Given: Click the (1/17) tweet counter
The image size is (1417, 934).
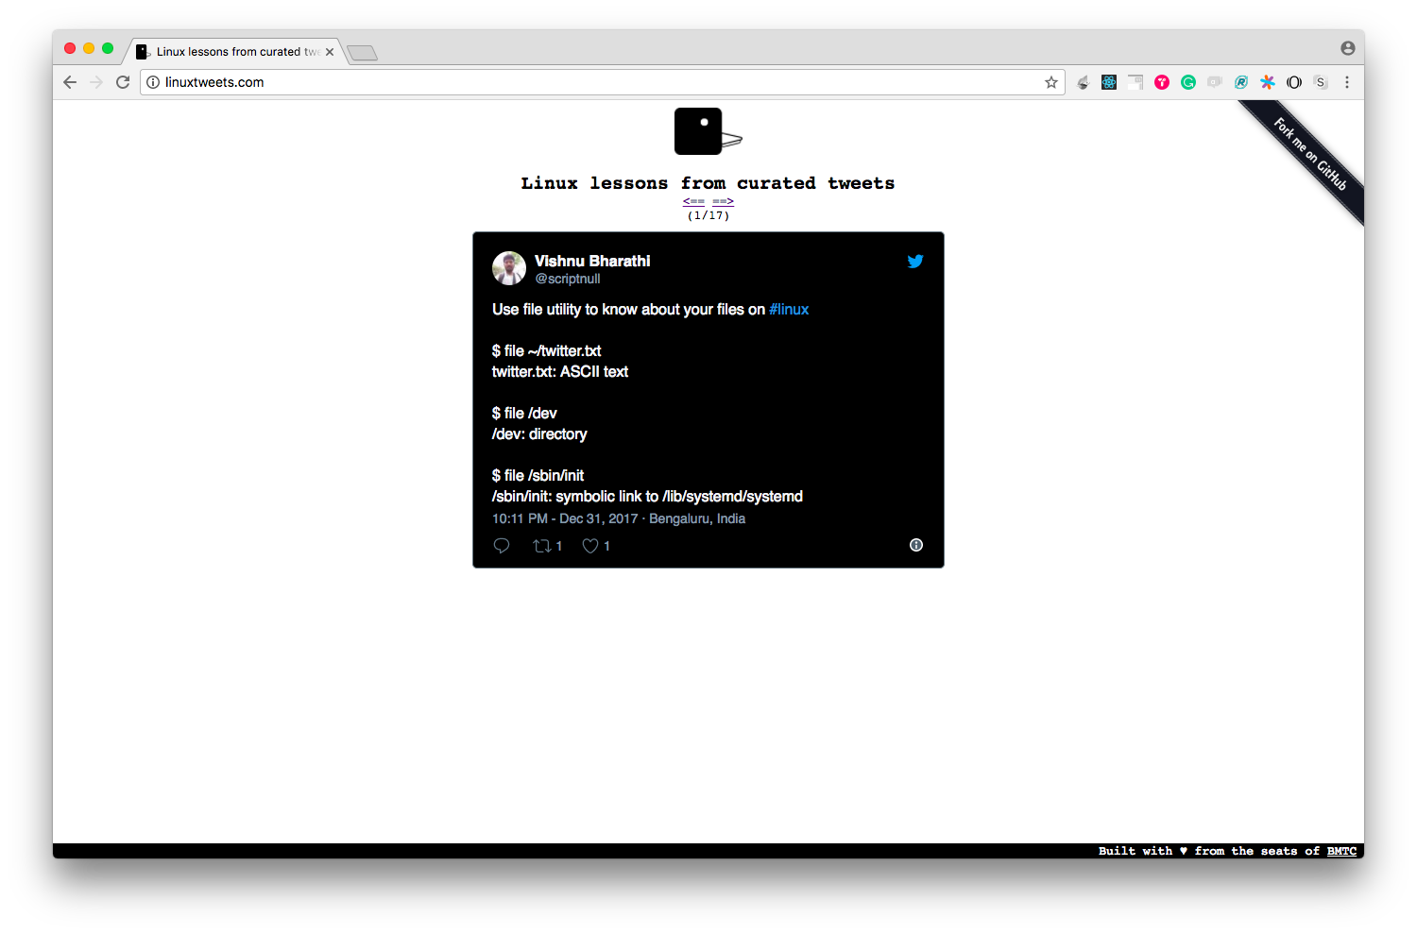Looking at the screenshot, I should [708, 215].
